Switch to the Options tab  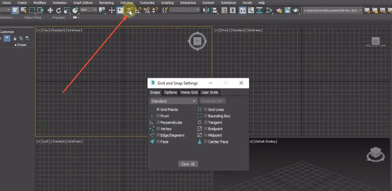170,92
